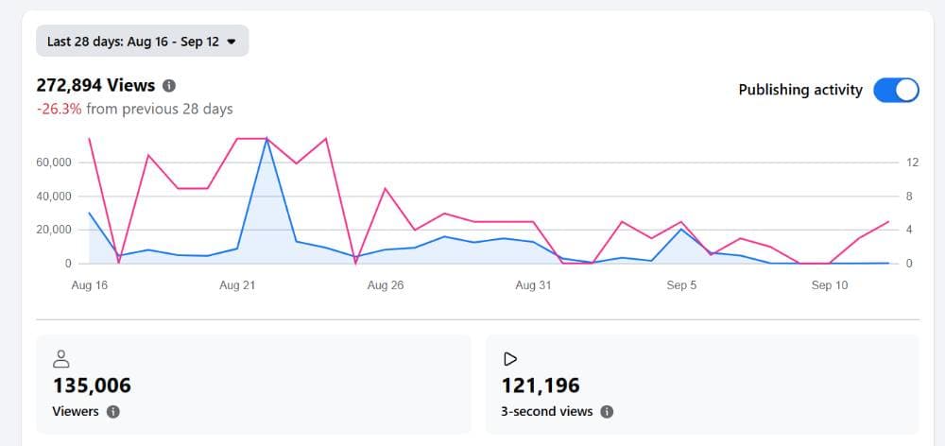Click the Aug 21 axis label
945x446 pixels.
click(237, 285)
